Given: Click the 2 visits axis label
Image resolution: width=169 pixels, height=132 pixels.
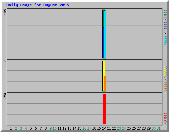Looking at the screenshot, I should click(x=5, y=61).
